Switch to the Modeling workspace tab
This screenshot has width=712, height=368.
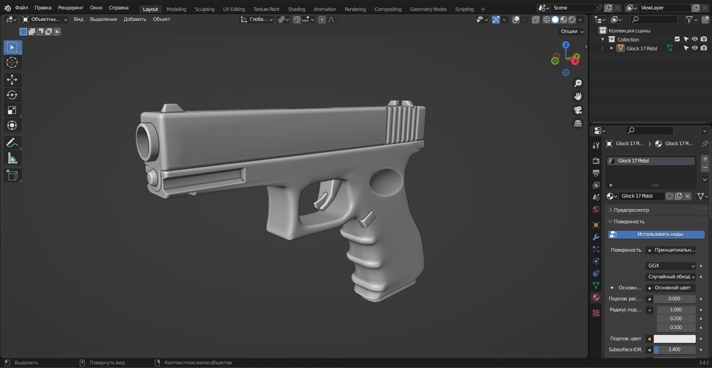176,9
